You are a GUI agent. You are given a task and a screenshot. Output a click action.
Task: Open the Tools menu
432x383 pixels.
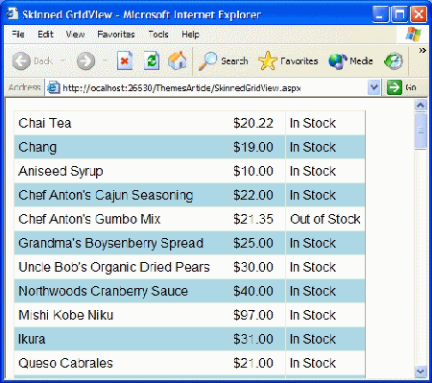pos(158,34)
